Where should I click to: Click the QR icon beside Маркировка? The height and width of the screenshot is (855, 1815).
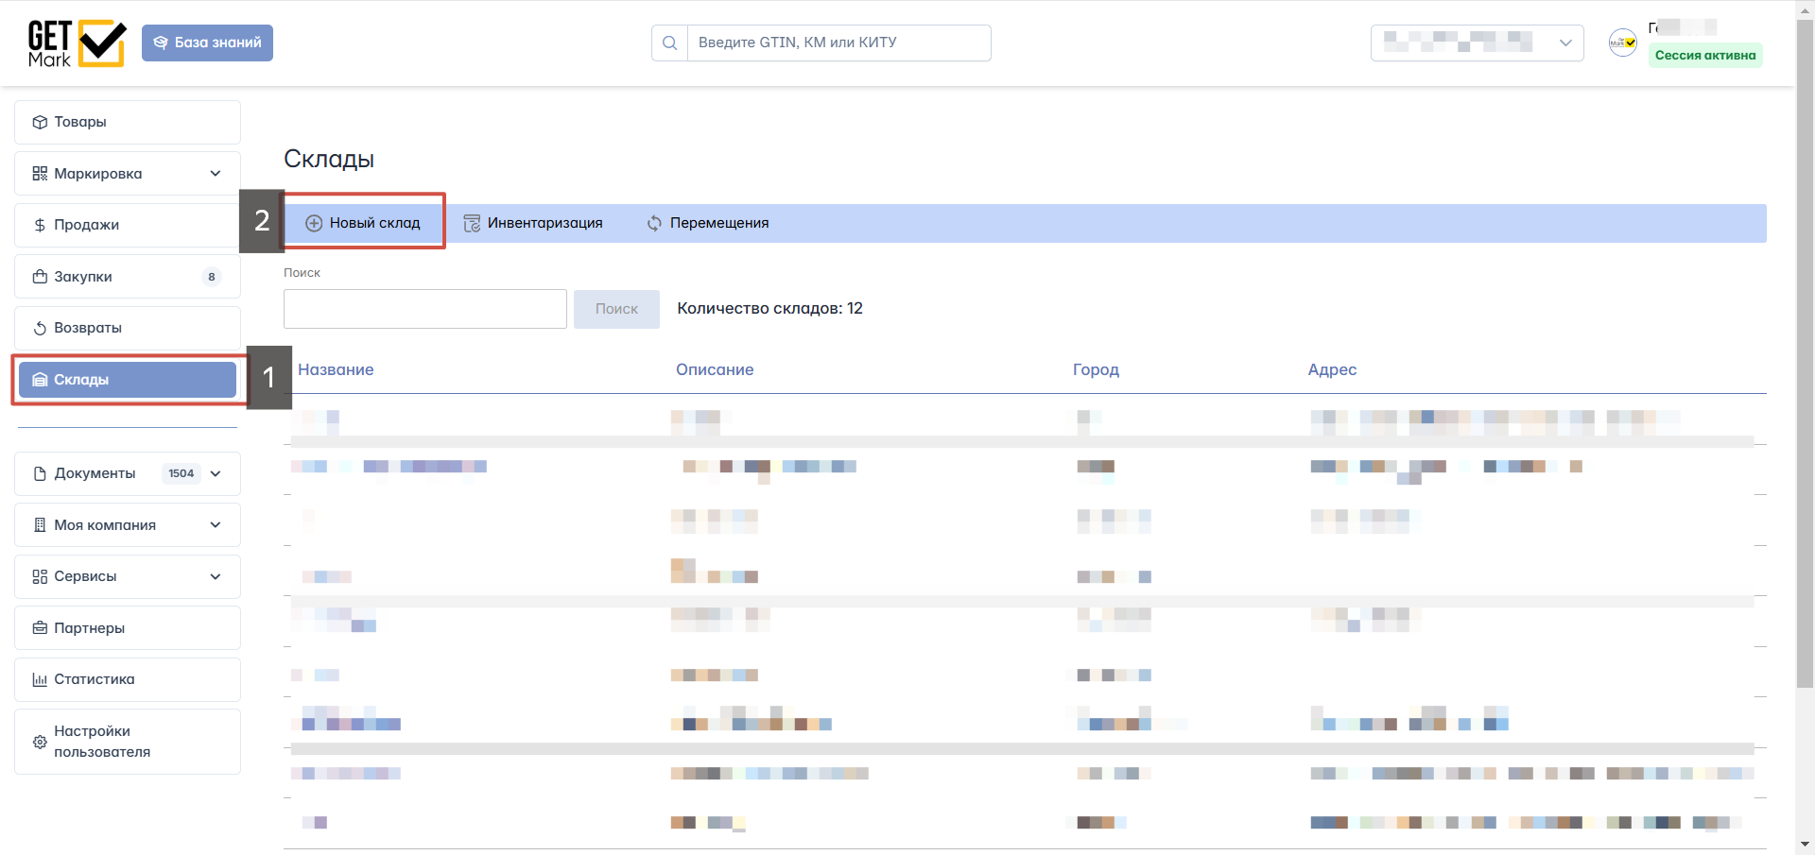[40, 174]
